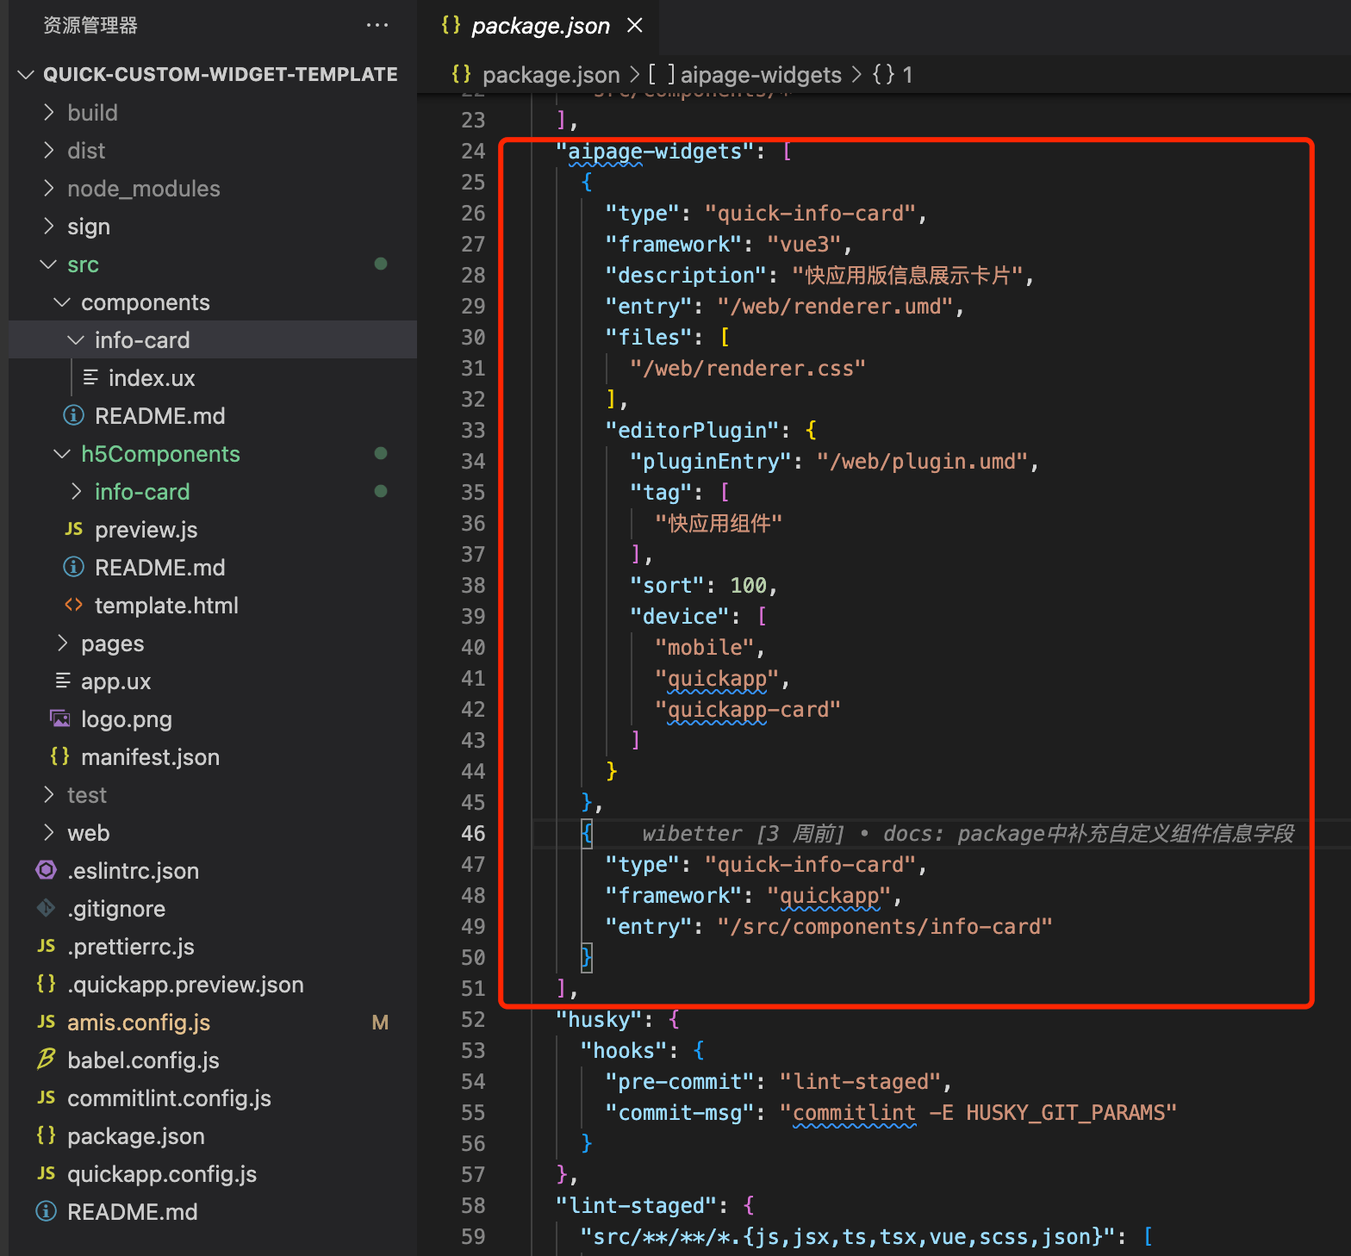Click "husky" key on line 52

(x=599, y=1020)
